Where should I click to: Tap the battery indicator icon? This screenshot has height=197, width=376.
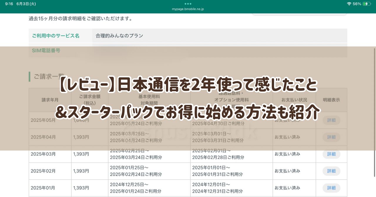click(x=367, y=4)
